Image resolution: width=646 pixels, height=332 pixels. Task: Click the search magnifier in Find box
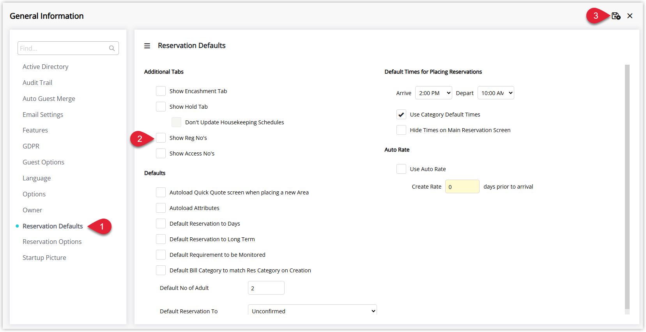click(x=112, y=48)
